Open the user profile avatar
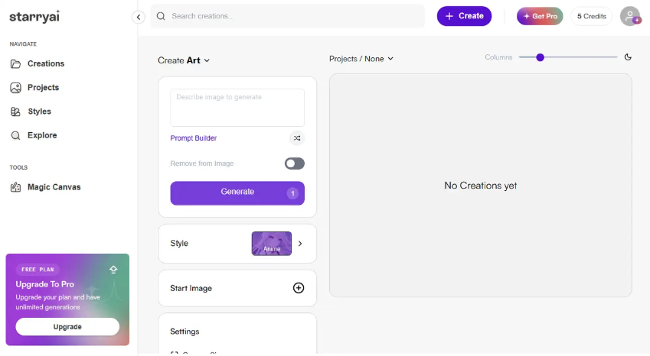Screen dimensions: 650x356 click(629, 16)
